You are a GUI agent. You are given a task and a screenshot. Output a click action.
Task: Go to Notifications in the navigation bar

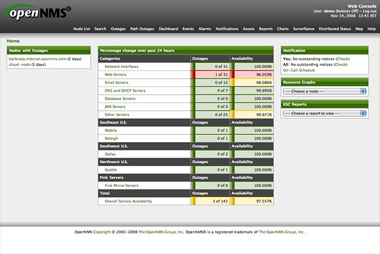click(227, 29)
